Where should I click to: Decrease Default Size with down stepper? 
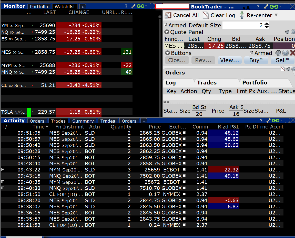click(x=267, y=27)
